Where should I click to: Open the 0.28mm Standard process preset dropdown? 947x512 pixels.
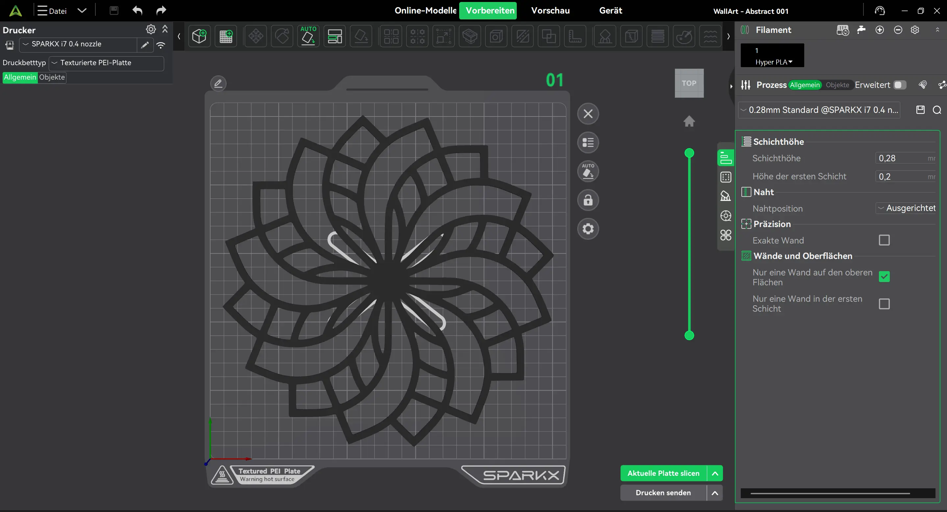(x=819, y=110)
